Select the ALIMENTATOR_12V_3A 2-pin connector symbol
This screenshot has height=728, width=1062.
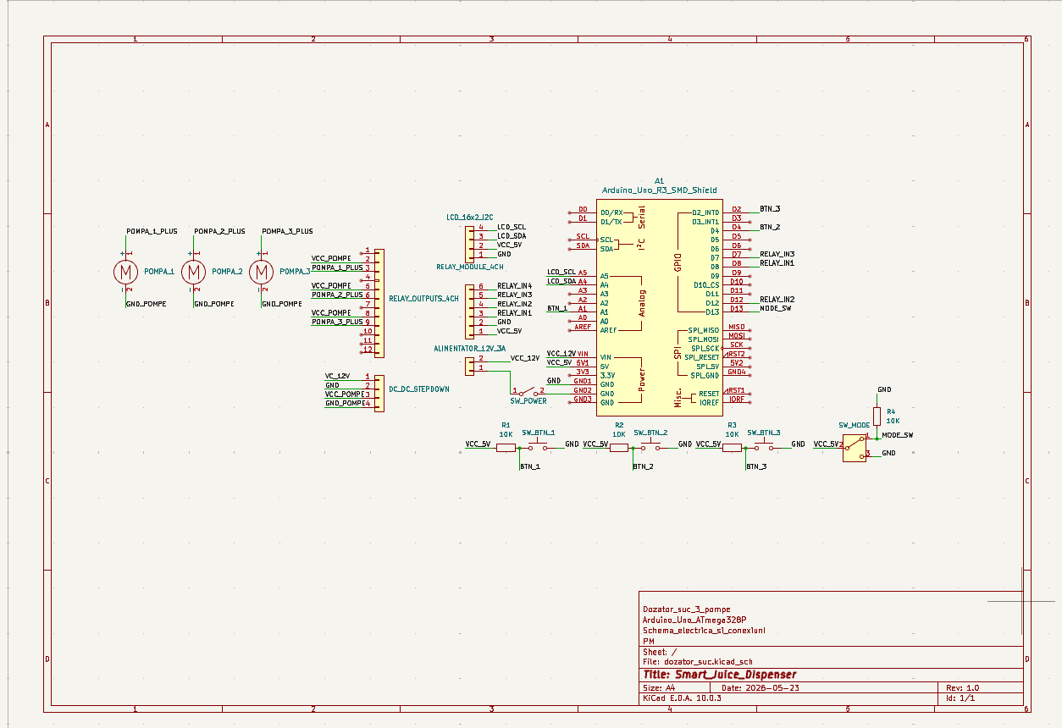tap(470, 365)
